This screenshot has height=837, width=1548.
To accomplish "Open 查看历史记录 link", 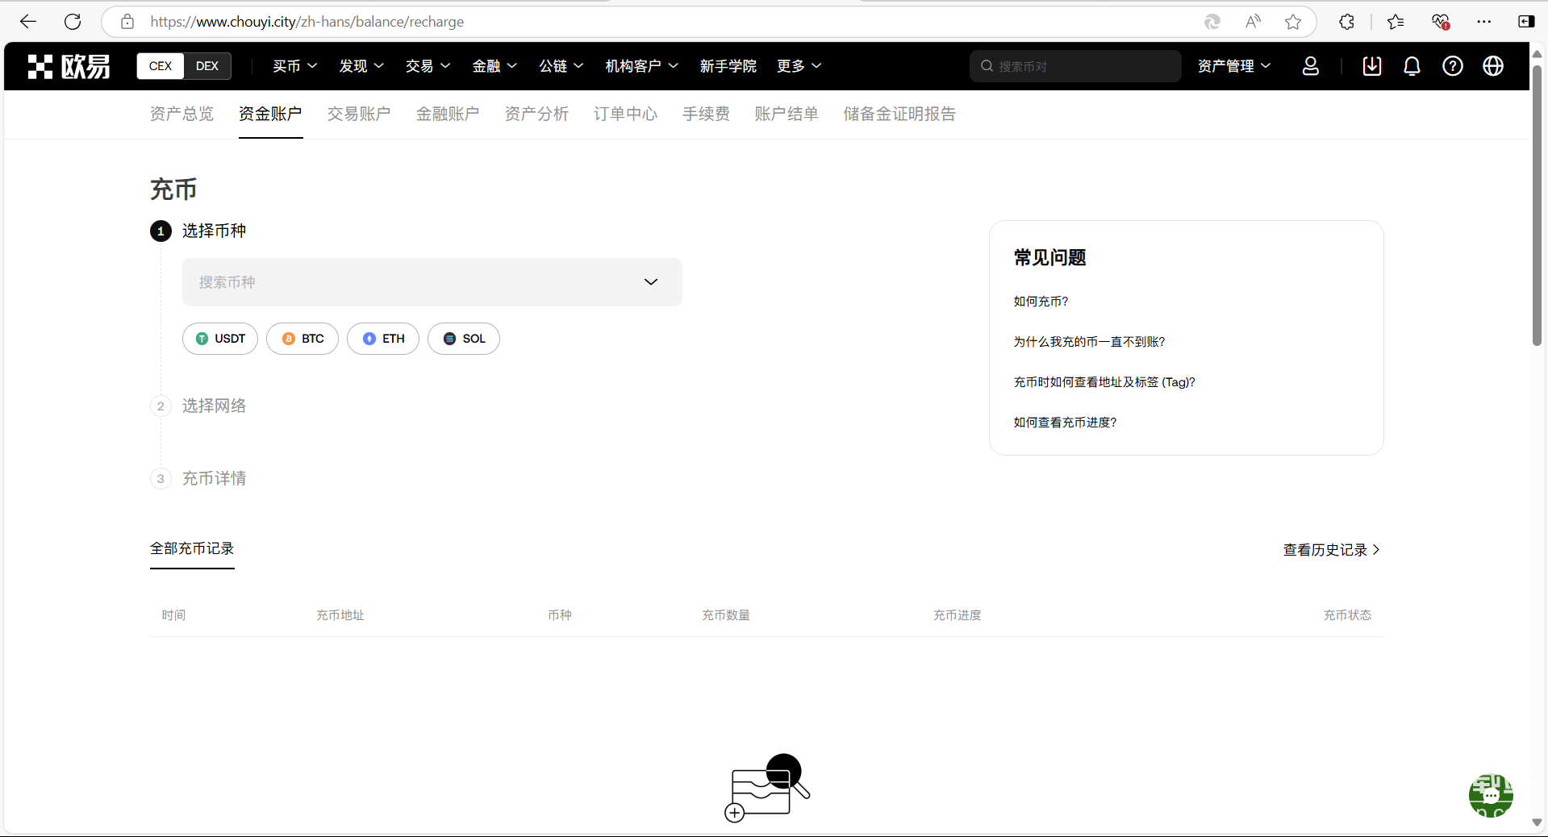I will (1331, 550).
